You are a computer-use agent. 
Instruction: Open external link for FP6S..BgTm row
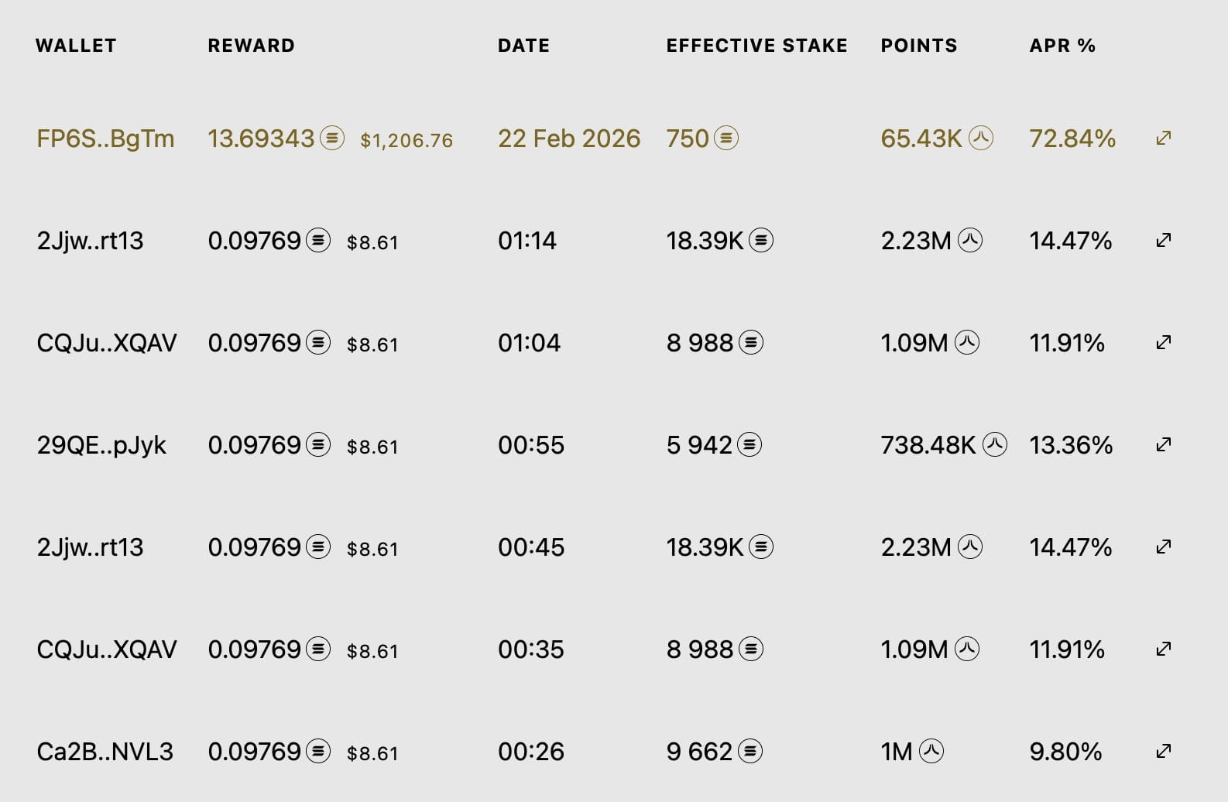tap(1163, 139)
